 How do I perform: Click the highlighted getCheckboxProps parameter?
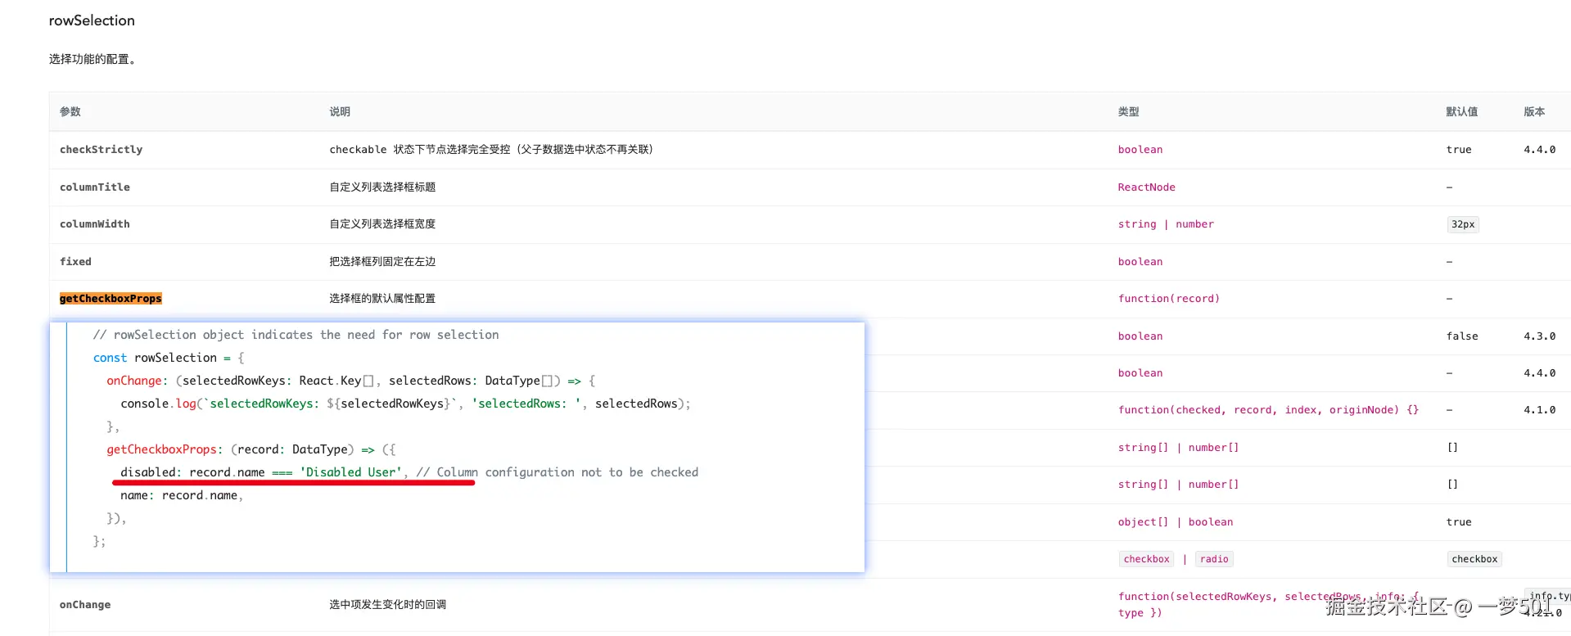point(111,299)
